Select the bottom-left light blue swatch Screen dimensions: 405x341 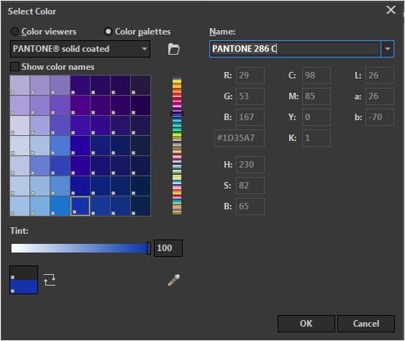[19, 206]
